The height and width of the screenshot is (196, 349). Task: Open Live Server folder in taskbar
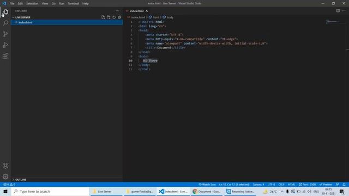106,191
